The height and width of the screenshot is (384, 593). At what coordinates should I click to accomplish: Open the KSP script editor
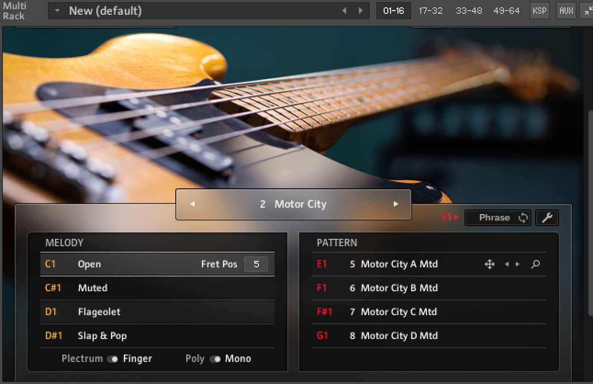tap(539, 11)
